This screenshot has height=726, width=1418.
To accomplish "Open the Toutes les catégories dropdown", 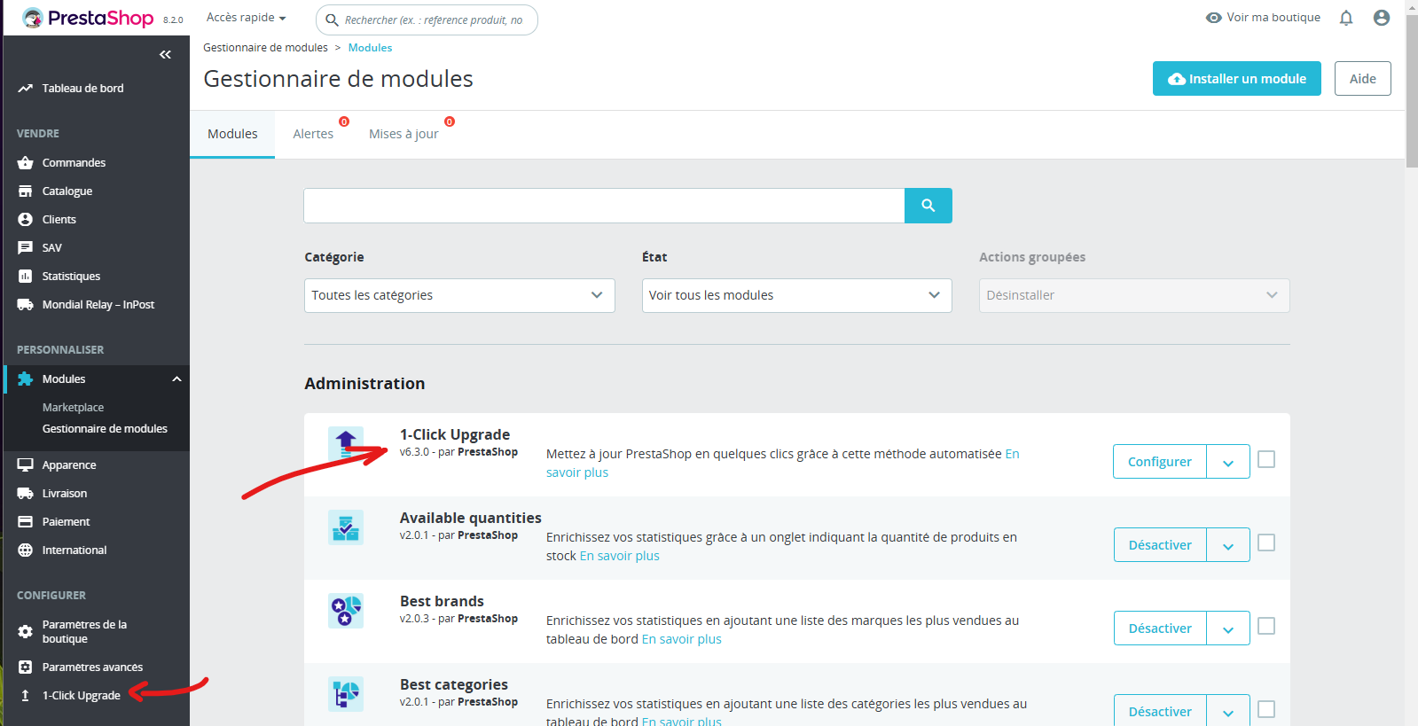I will click(459, 295).
